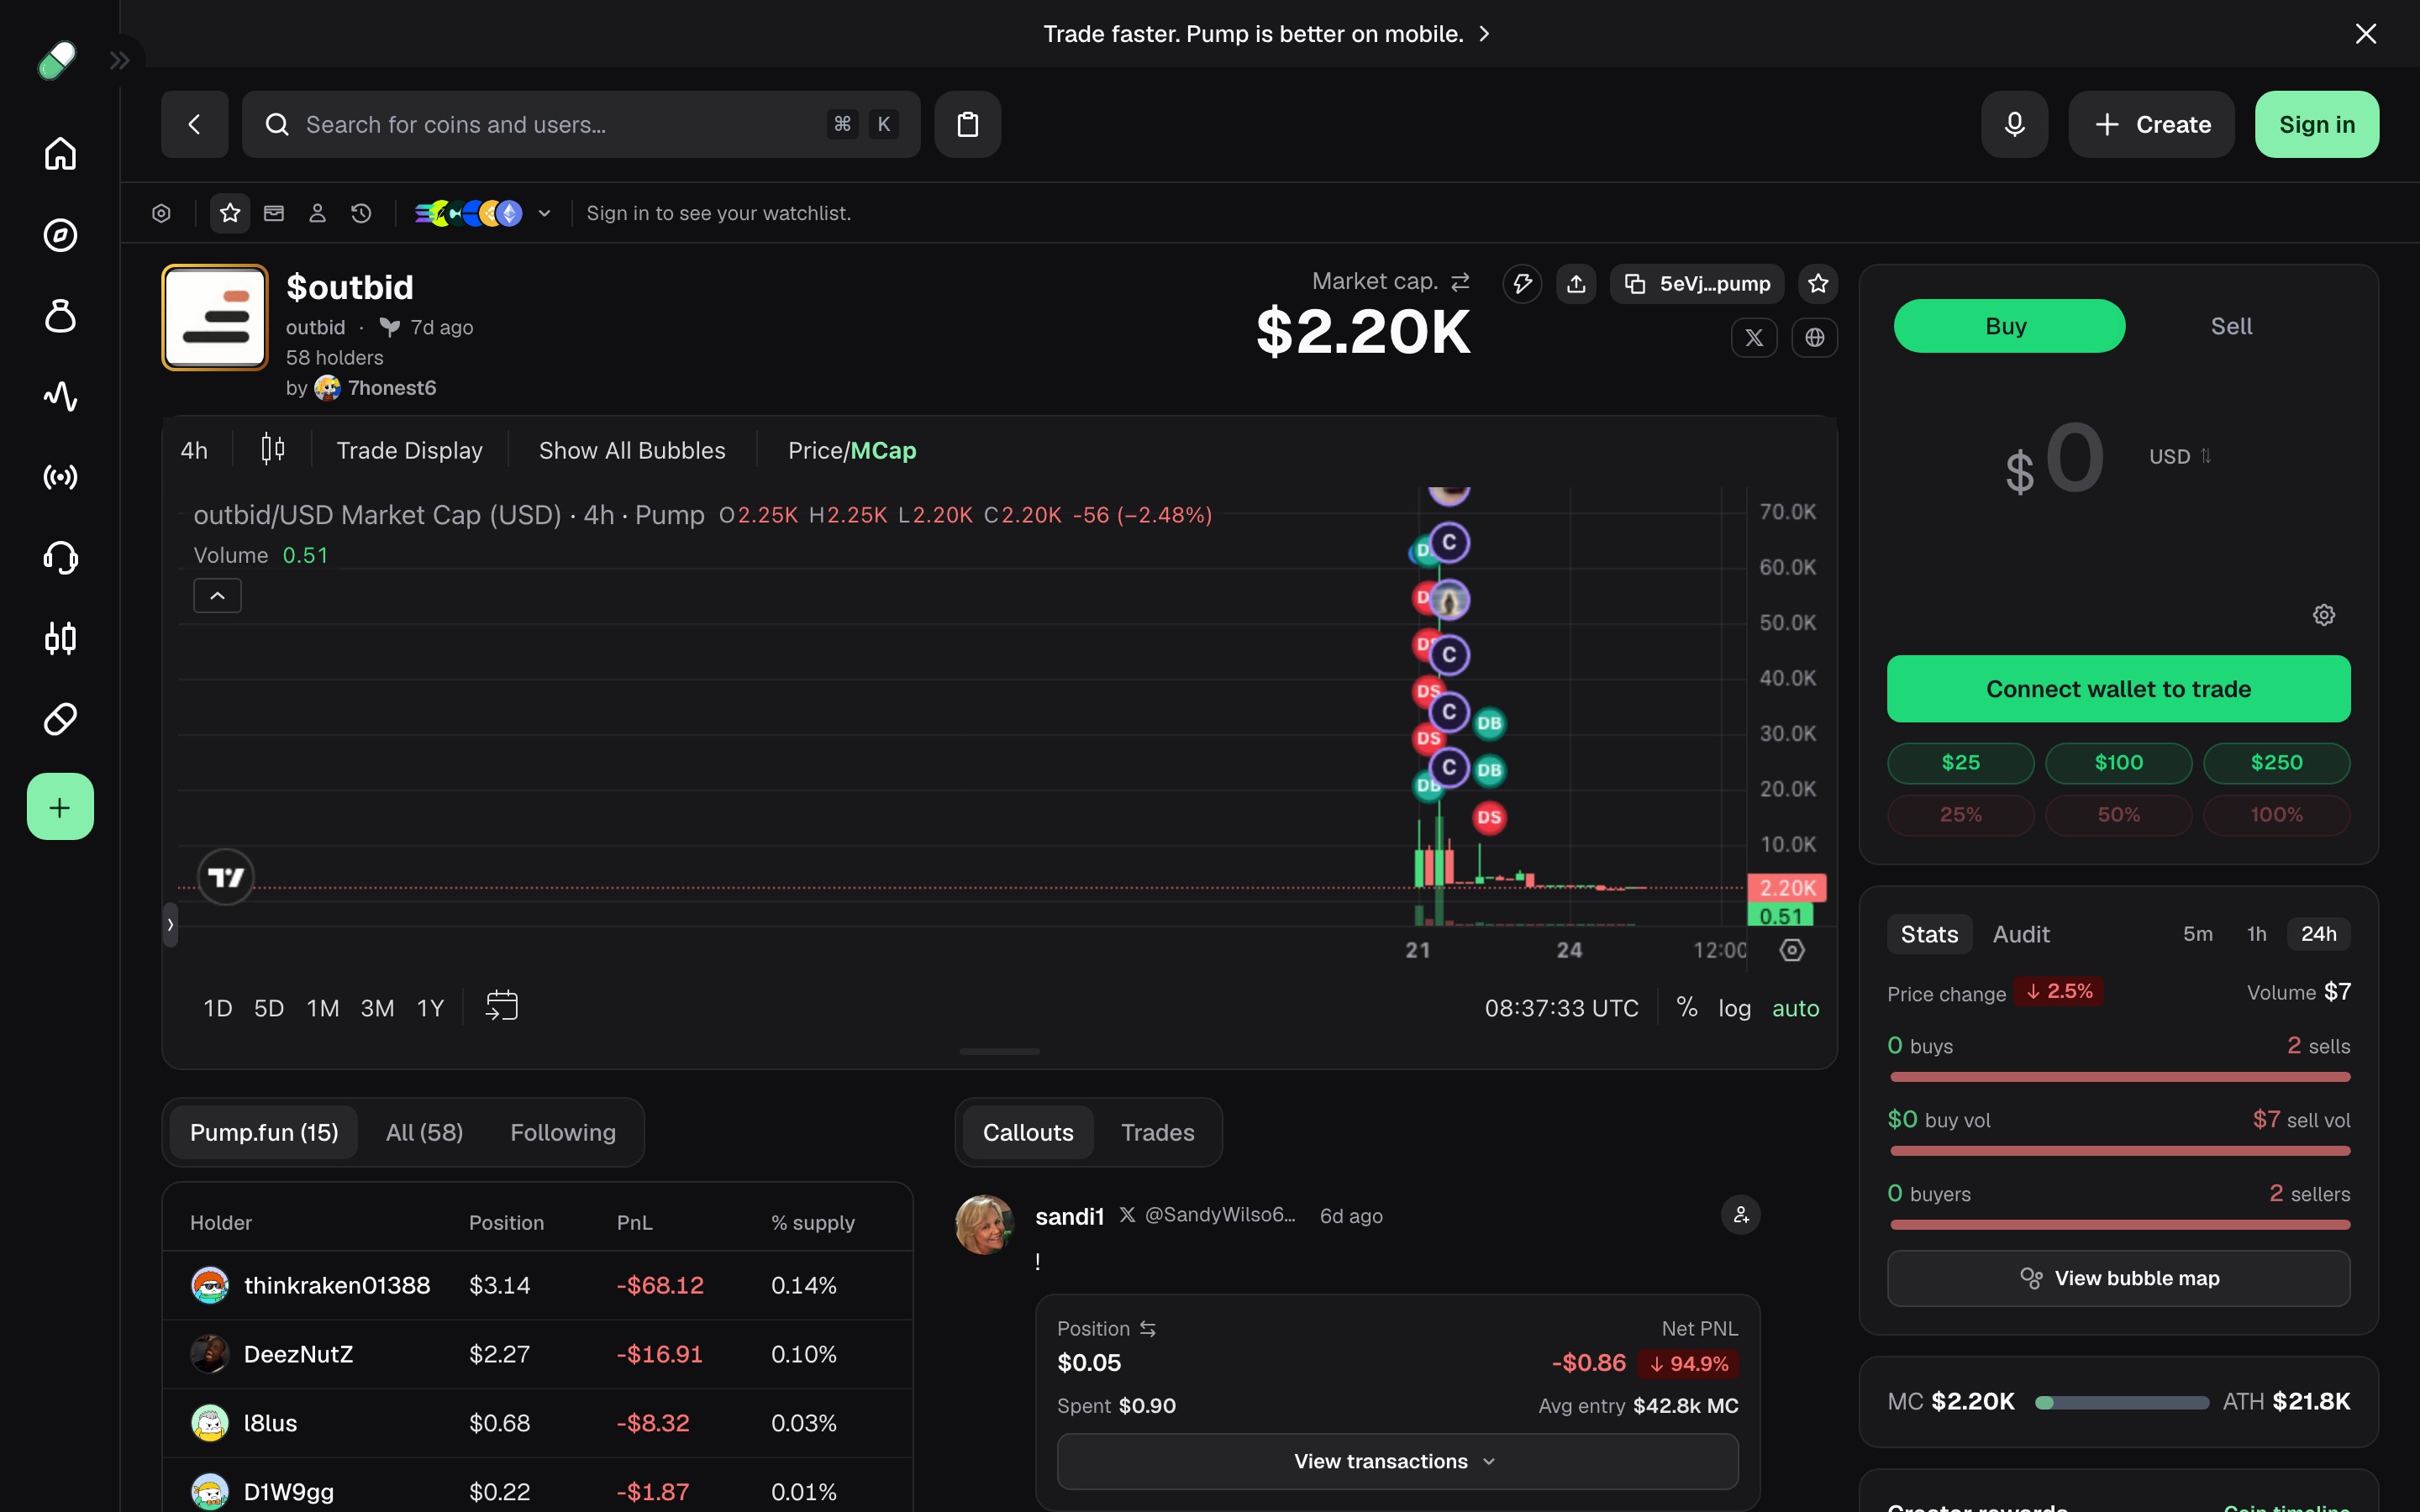Image resolution: width=2420 pixels, height=1512 pixels.
Task: Copy contract address 5eVj...pump
Action: pos(1697,284)
